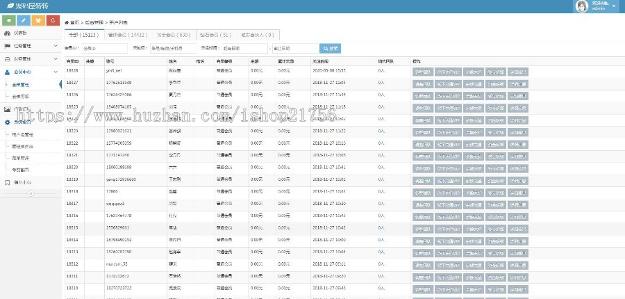Click the blue 搜索 search button
Screen dimensions: 625x299
pyautogui.click(x=330, y=48)
